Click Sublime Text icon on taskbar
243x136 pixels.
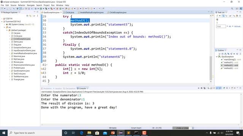[x=128, y=133]
